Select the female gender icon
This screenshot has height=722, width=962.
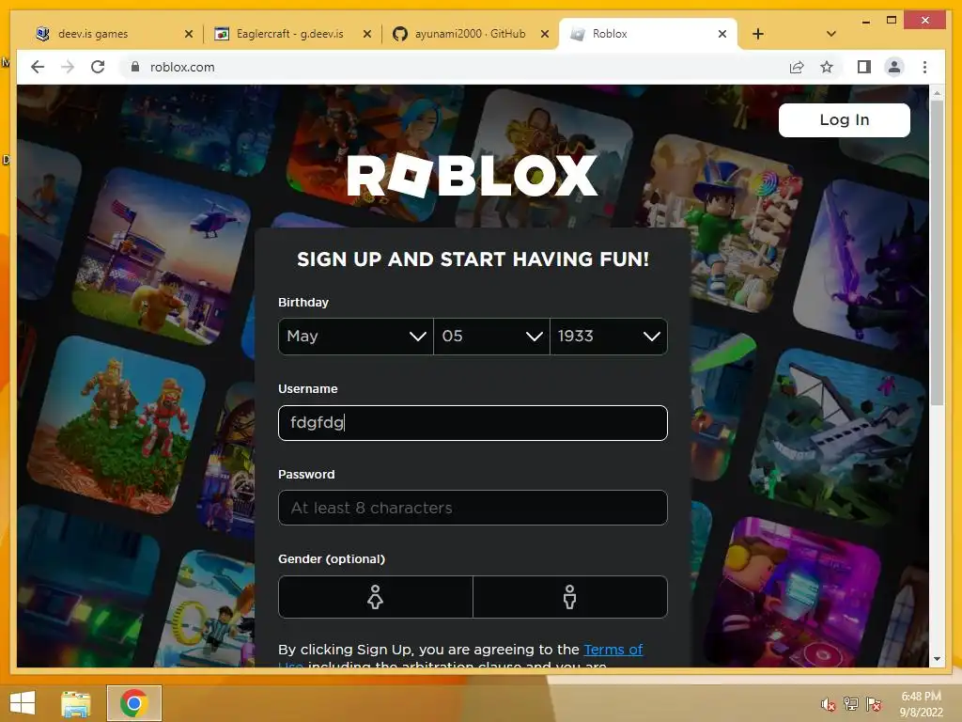pos(376,597)
